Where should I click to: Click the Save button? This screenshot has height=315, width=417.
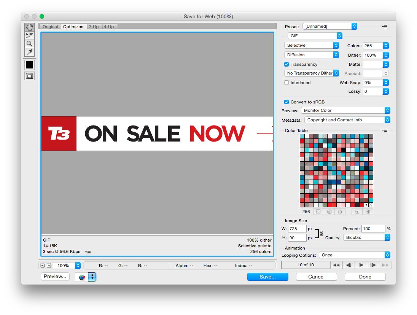pyautogui.click(x=267, y=277)
